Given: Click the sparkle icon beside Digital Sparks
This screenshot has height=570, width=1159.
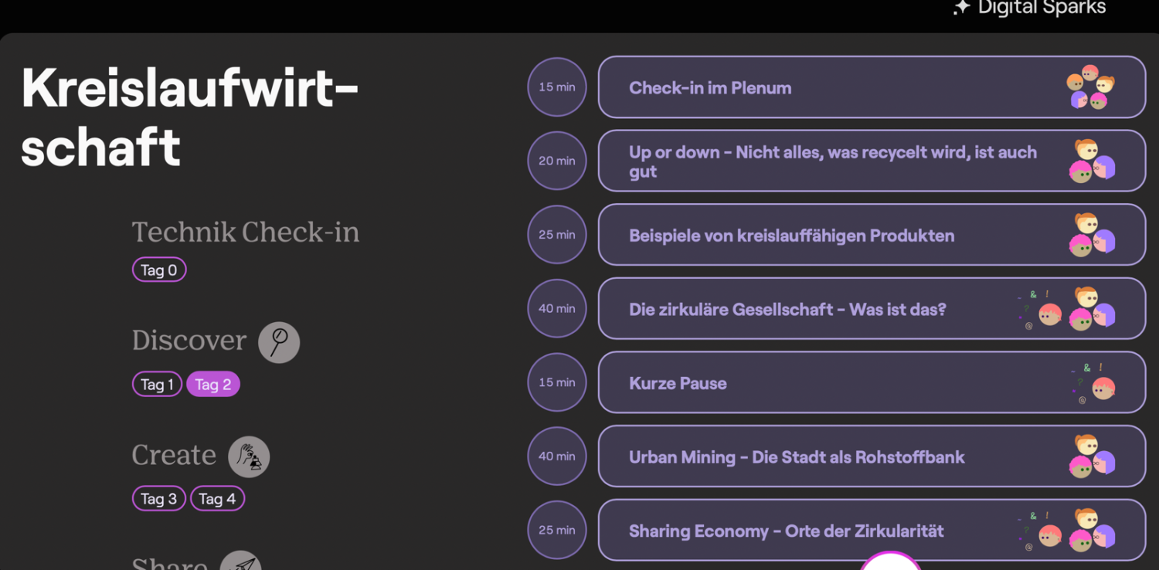Looking at the screenshot, I should point(960,8).
